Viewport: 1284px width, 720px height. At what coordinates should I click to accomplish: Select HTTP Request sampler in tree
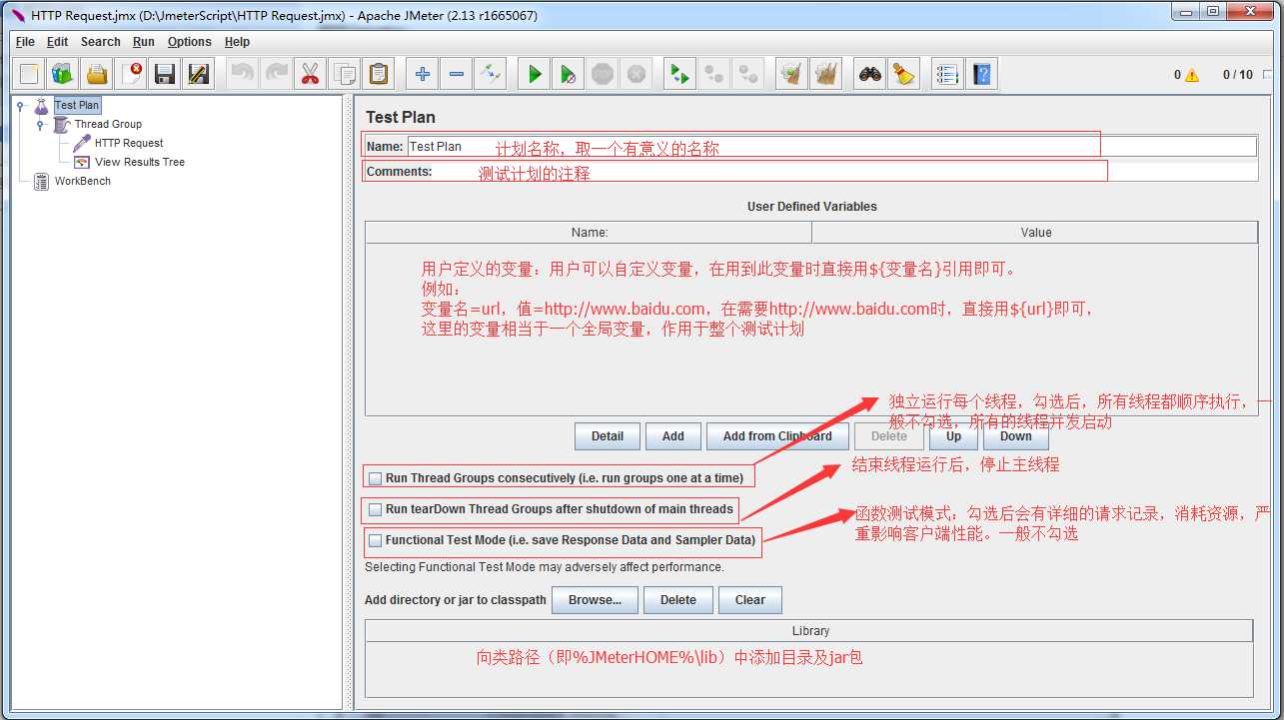(129, 144)
